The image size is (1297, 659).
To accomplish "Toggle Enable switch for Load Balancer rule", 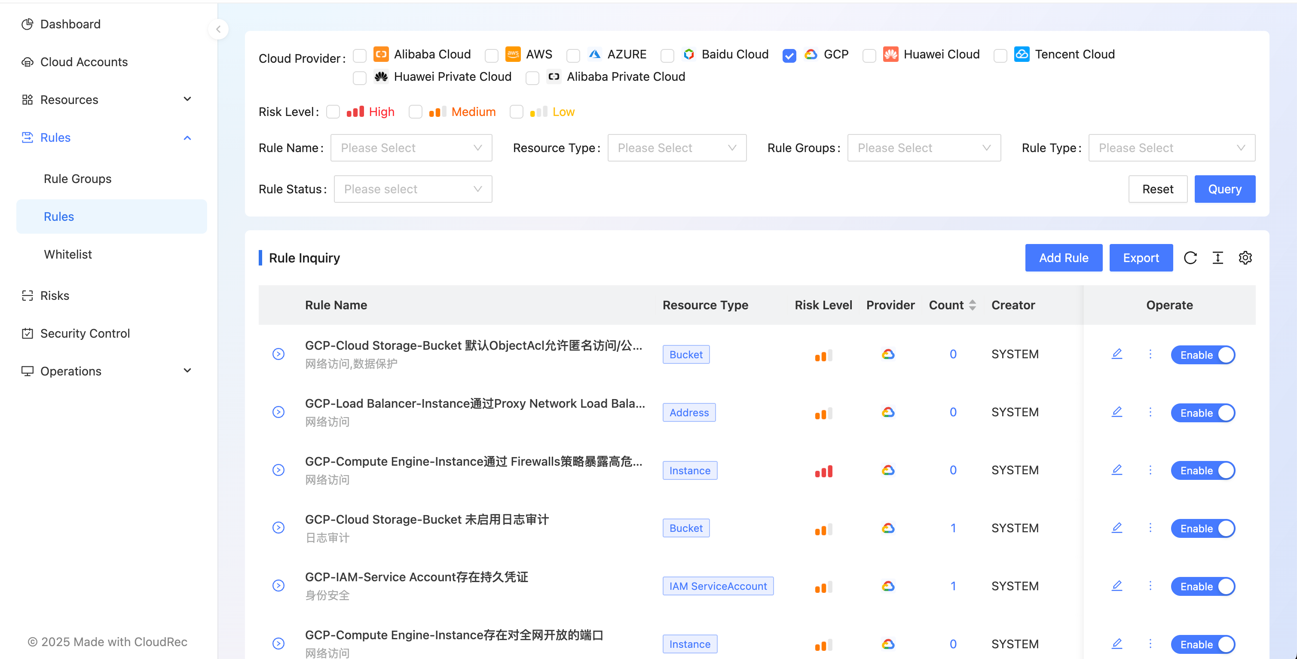I will [1203, 413].
